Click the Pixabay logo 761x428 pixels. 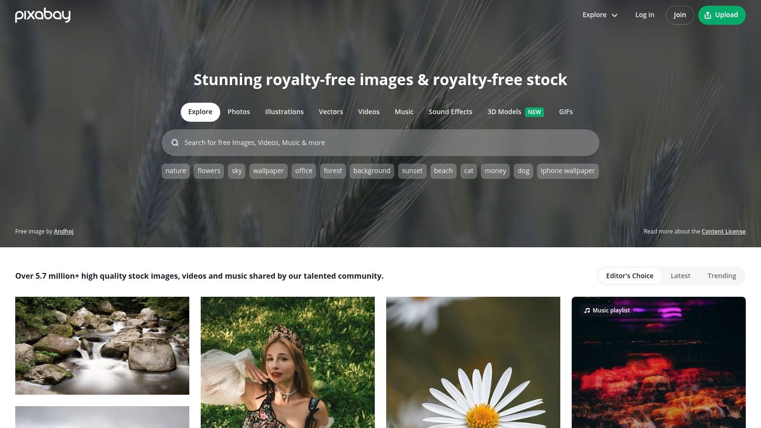point(43,15)
